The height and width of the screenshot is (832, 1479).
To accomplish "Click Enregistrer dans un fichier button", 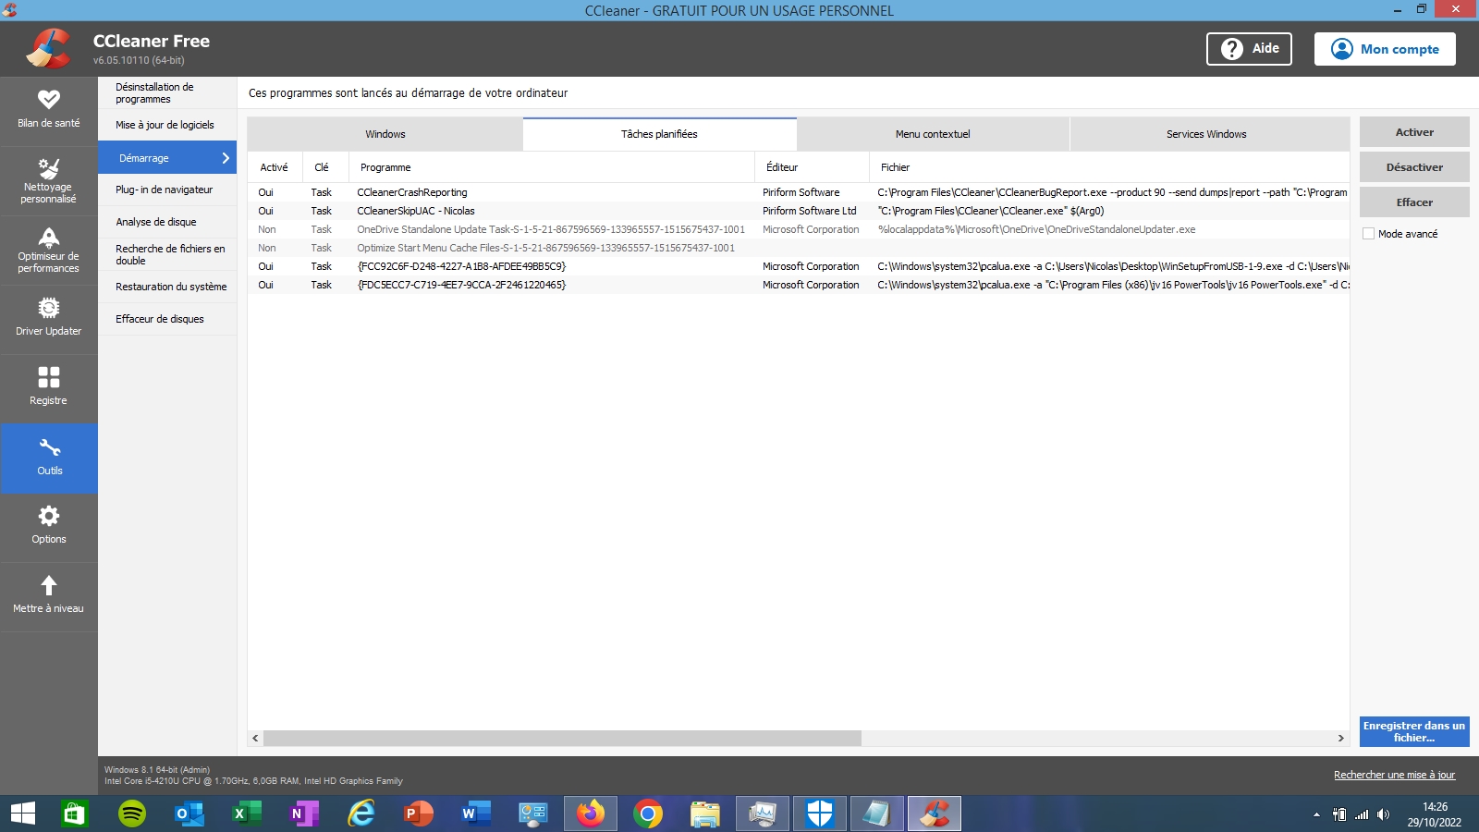I will (1414, 731).
